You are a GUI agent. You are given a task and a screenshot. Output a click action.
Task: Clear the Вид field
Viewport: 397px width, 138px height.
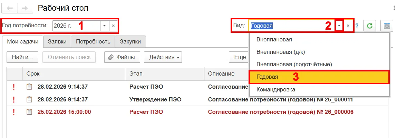[x=348, y=26]
